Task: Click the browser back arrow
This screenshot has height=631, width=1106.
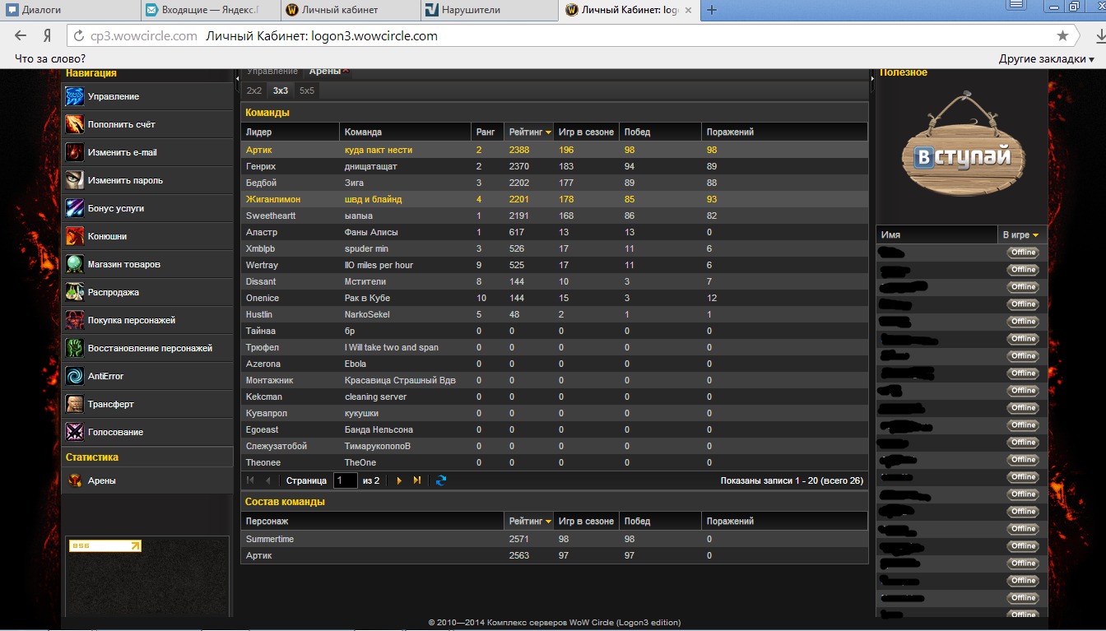Action: [x=21, y=36]
